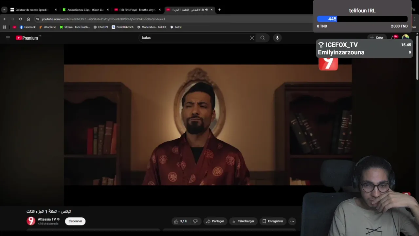Click the Enregistrer save button
This screenshot has width=419, height=236.
coord(273,221)
